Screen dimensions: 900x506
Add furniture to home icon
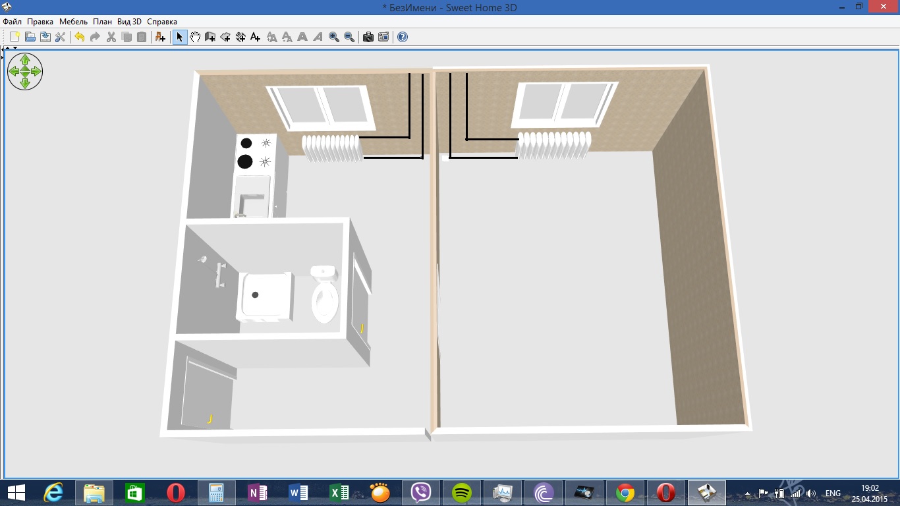click(160, 37)
